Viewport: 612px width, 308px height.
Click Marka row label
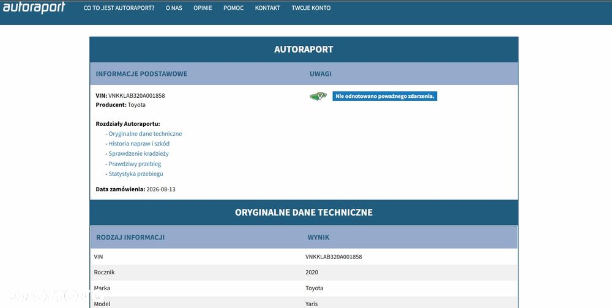coord(102,288)
